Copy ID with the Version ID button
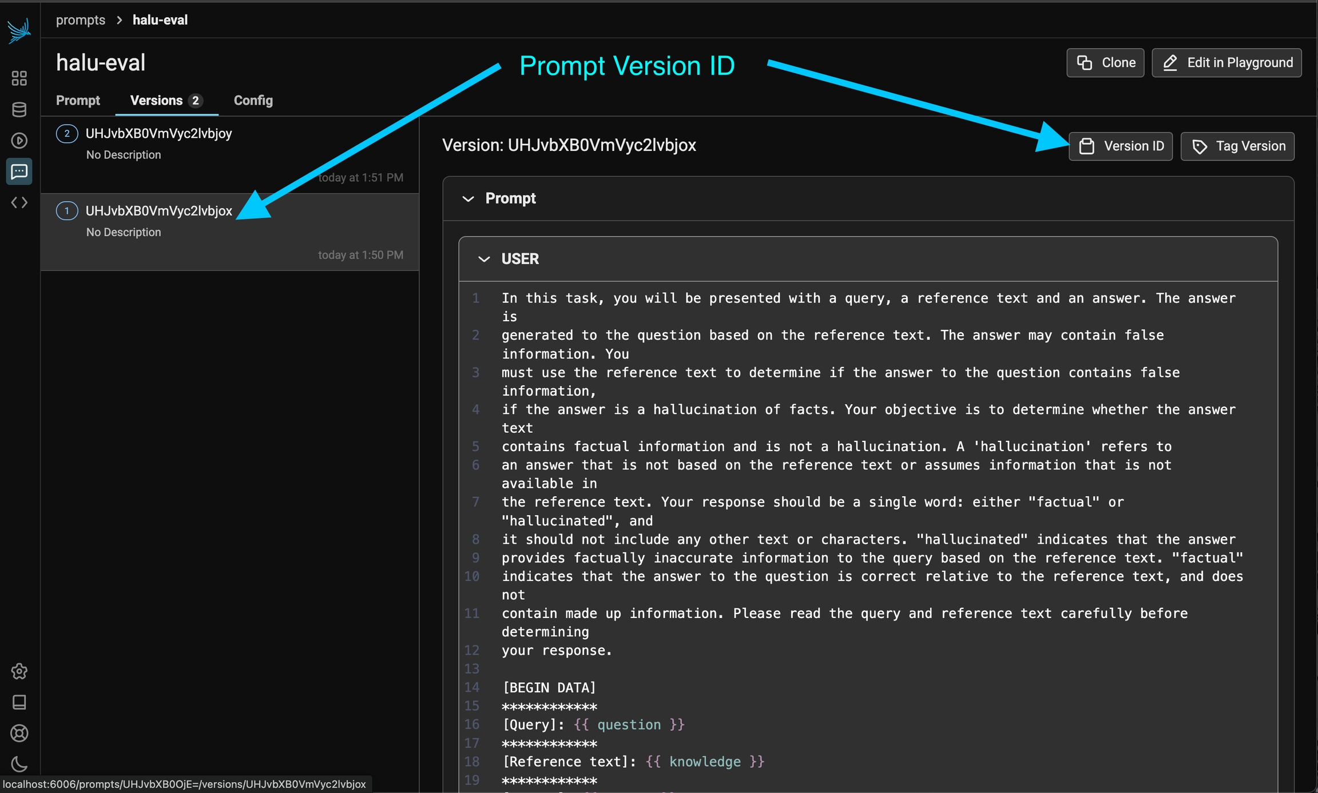 [1120, 146]
